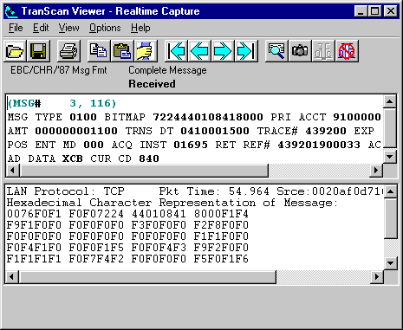Go to previous message left arrow

click(x=199, y=51)
